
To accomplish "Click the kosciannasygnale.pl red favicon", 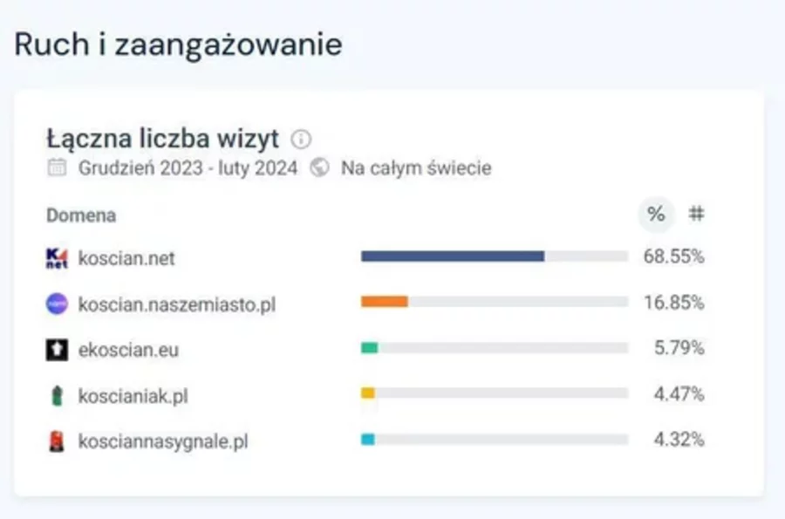I will [56, 441].
